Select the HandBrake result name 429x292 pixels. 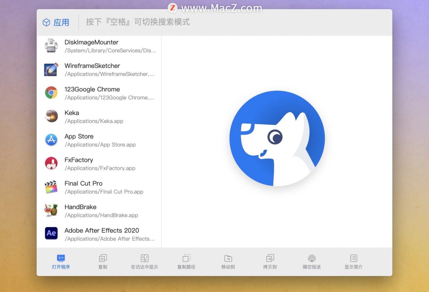pos(80,207)
